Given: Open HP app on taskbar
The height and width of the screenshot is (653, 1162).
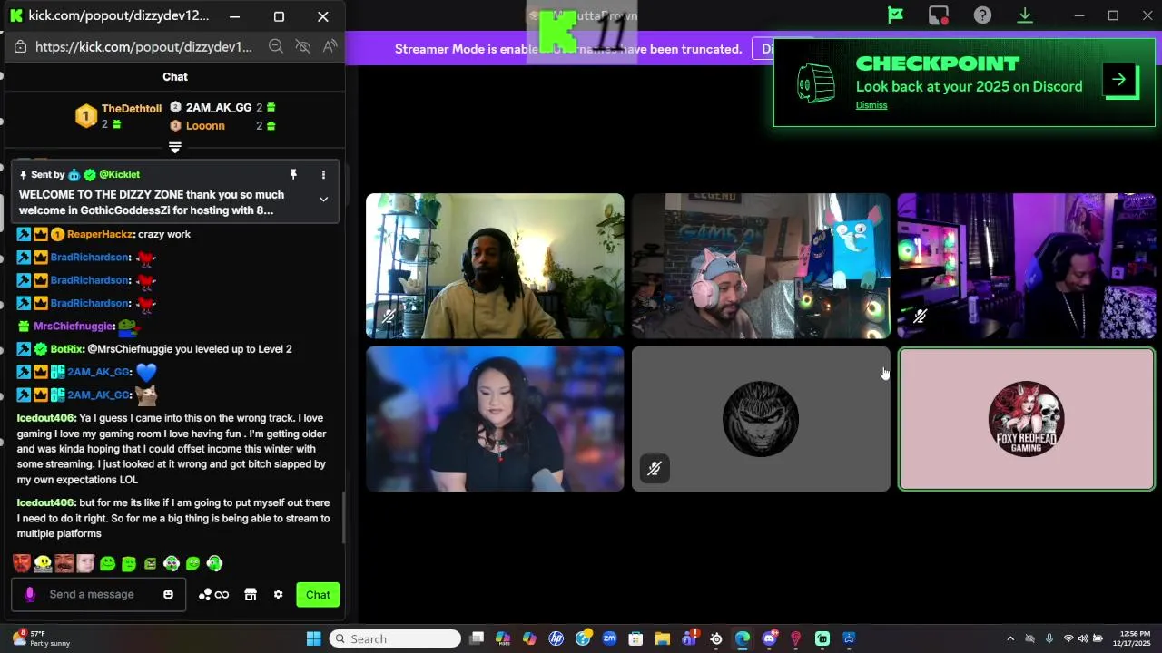Looking at the screenshot, I should coord(556,638).
